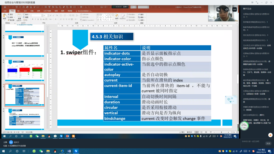The image size is (274, 154).
Task: Select the Format Painter (格式刷) tool
Action: [11, 20]
